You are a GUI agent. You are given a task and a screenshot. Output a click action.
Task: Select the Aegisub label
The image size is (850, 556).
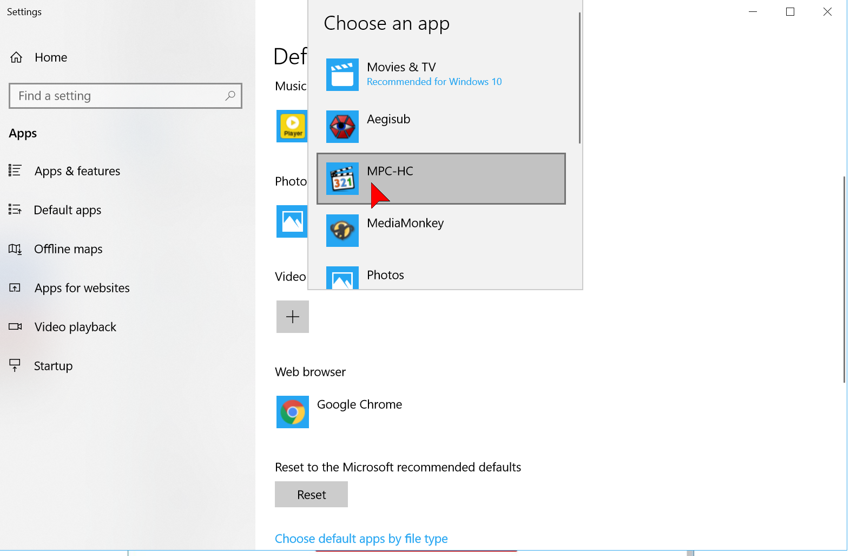tap(388, 119)
